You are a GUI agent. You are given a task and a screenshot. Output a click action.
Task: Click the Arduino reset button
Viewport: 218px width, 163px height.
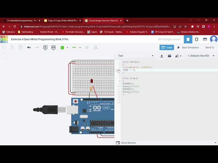pyautogui.click(x=76, y=101)
